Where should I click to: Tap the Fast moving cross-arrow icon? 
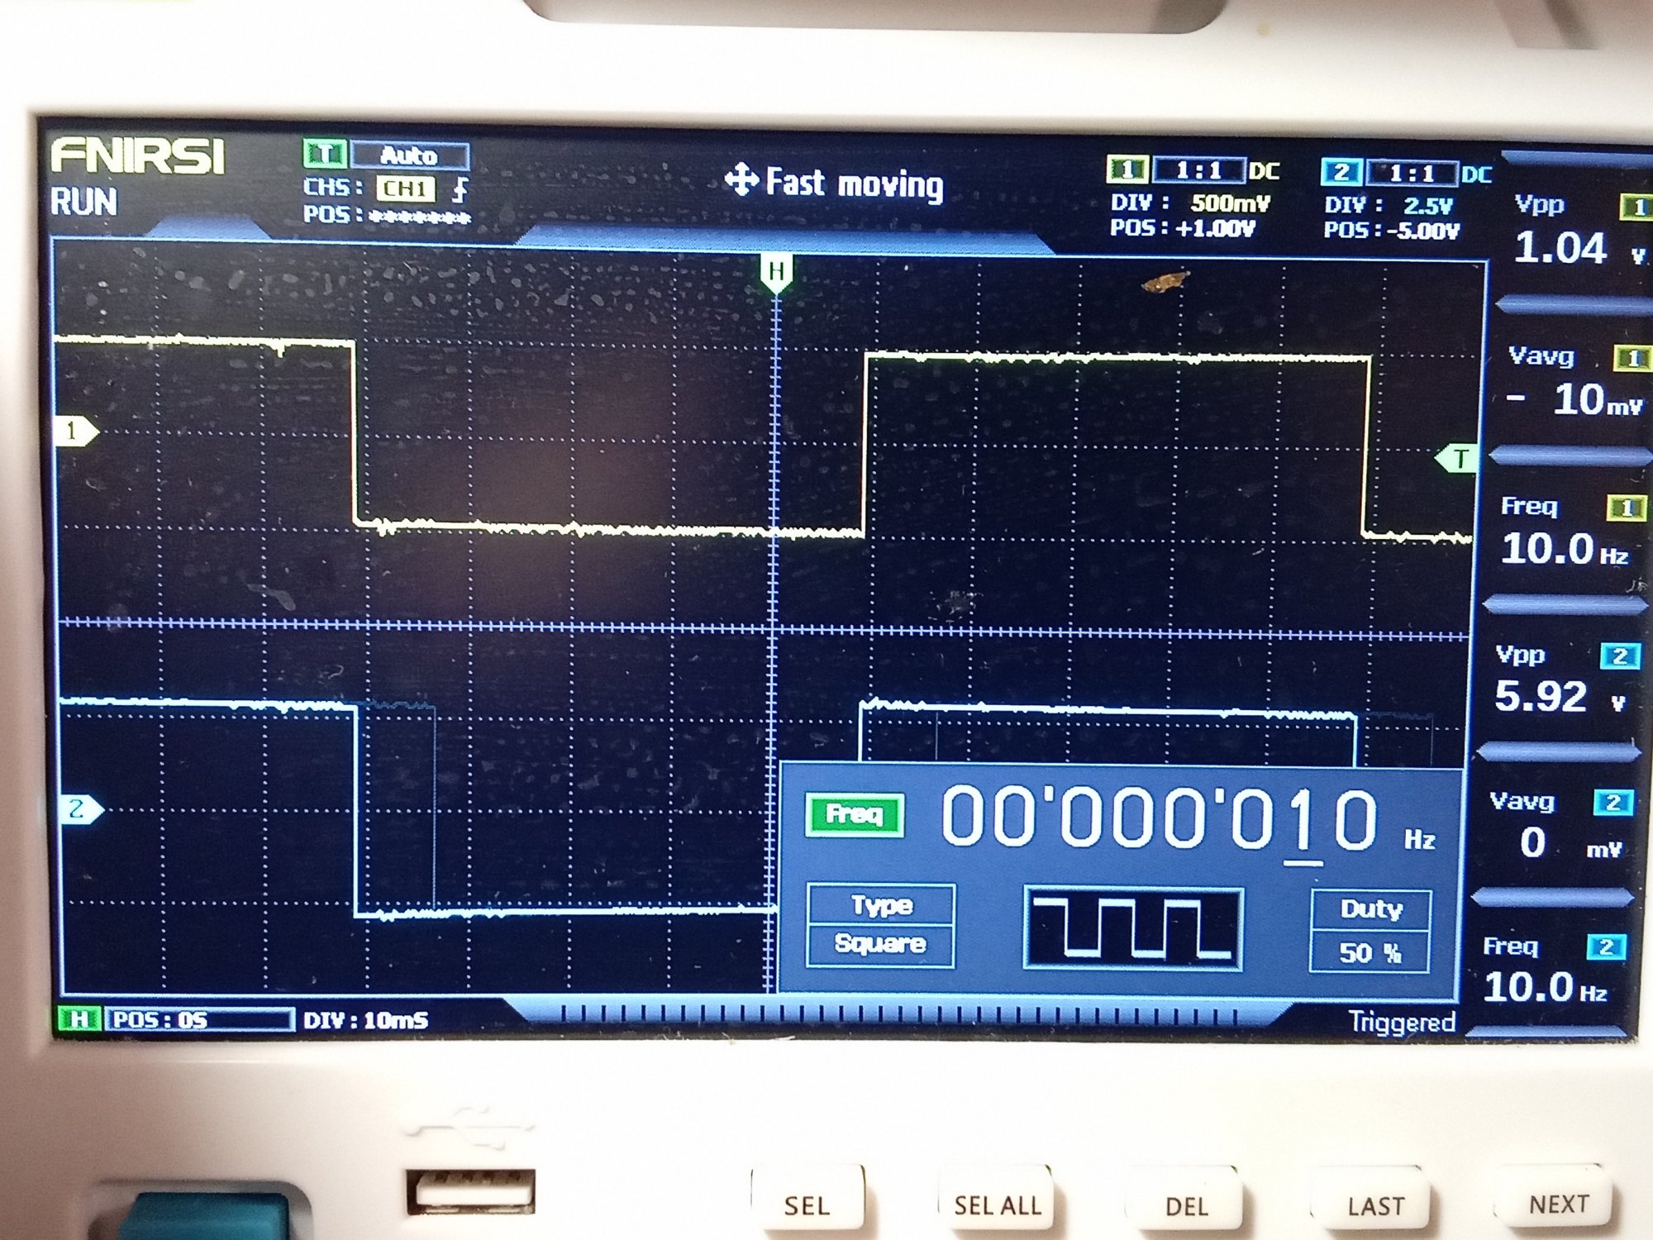[741, 180]
